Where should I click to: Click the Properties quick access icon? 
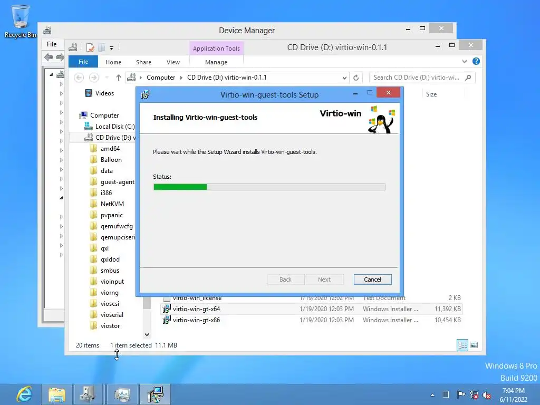(90, 47)
